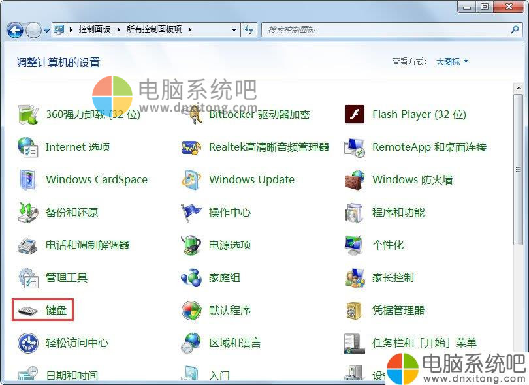Click the 所有控制面板项 breadcrumb
The image size is (529, 385).
(x=154, y=29)
